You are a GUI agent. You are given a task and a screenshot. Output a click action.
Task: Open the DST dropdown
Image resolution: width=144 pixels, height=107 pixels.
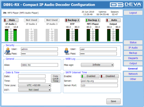[x=35, y=90]
